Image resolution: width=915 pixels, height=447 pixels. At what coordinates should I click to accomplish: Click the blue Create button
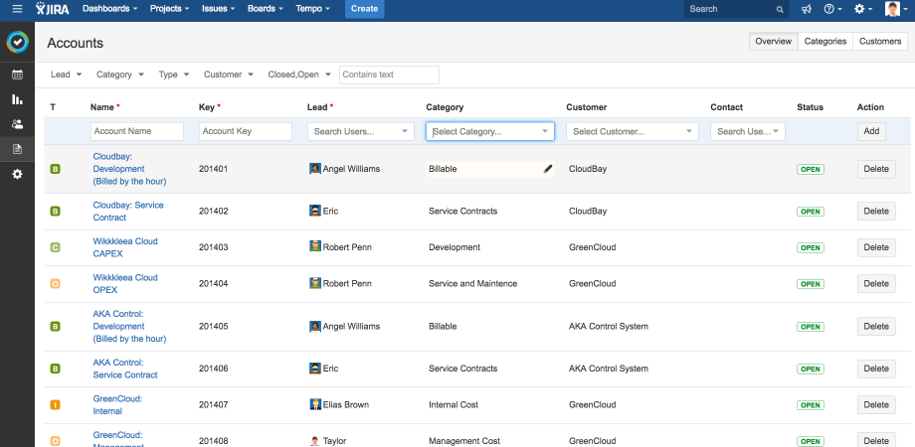365,9
